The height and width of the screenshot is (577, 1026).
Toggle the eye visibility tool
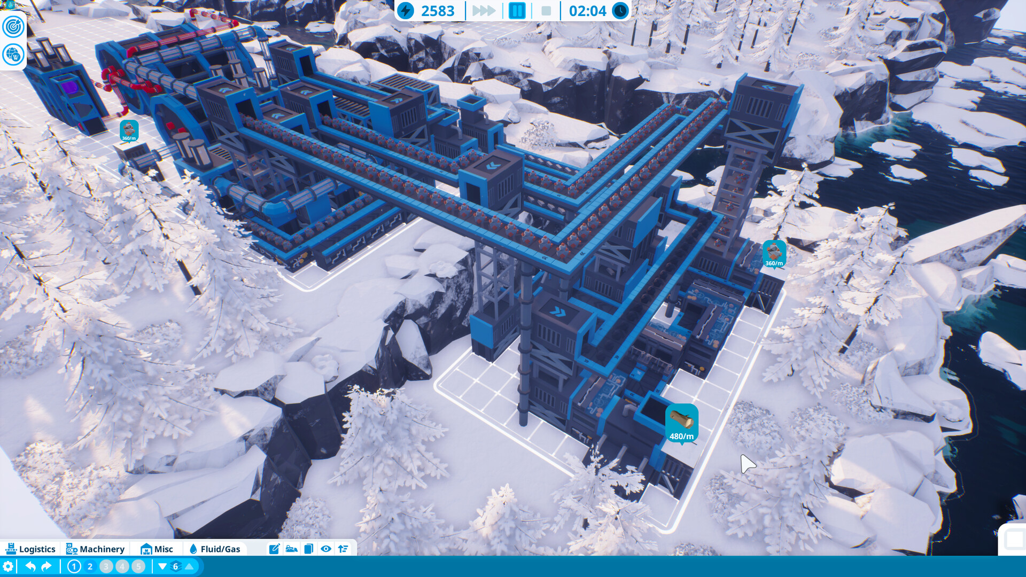pos(327,549)
